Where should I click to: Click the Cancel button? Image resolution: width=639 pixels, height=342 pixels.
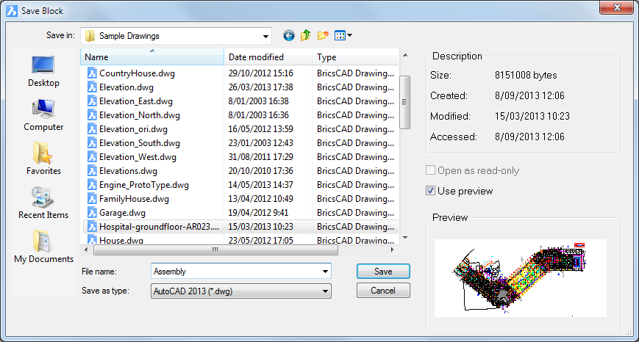[382, 291]
